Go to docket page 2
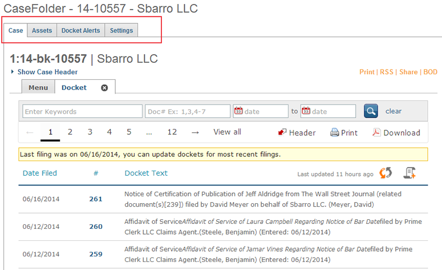The image size is (442, 270). point(70,132)
